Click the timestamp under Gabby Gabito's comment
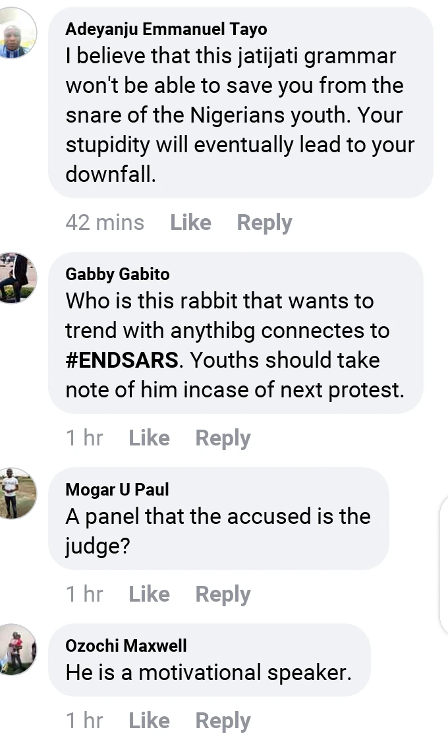 point(84,438)
